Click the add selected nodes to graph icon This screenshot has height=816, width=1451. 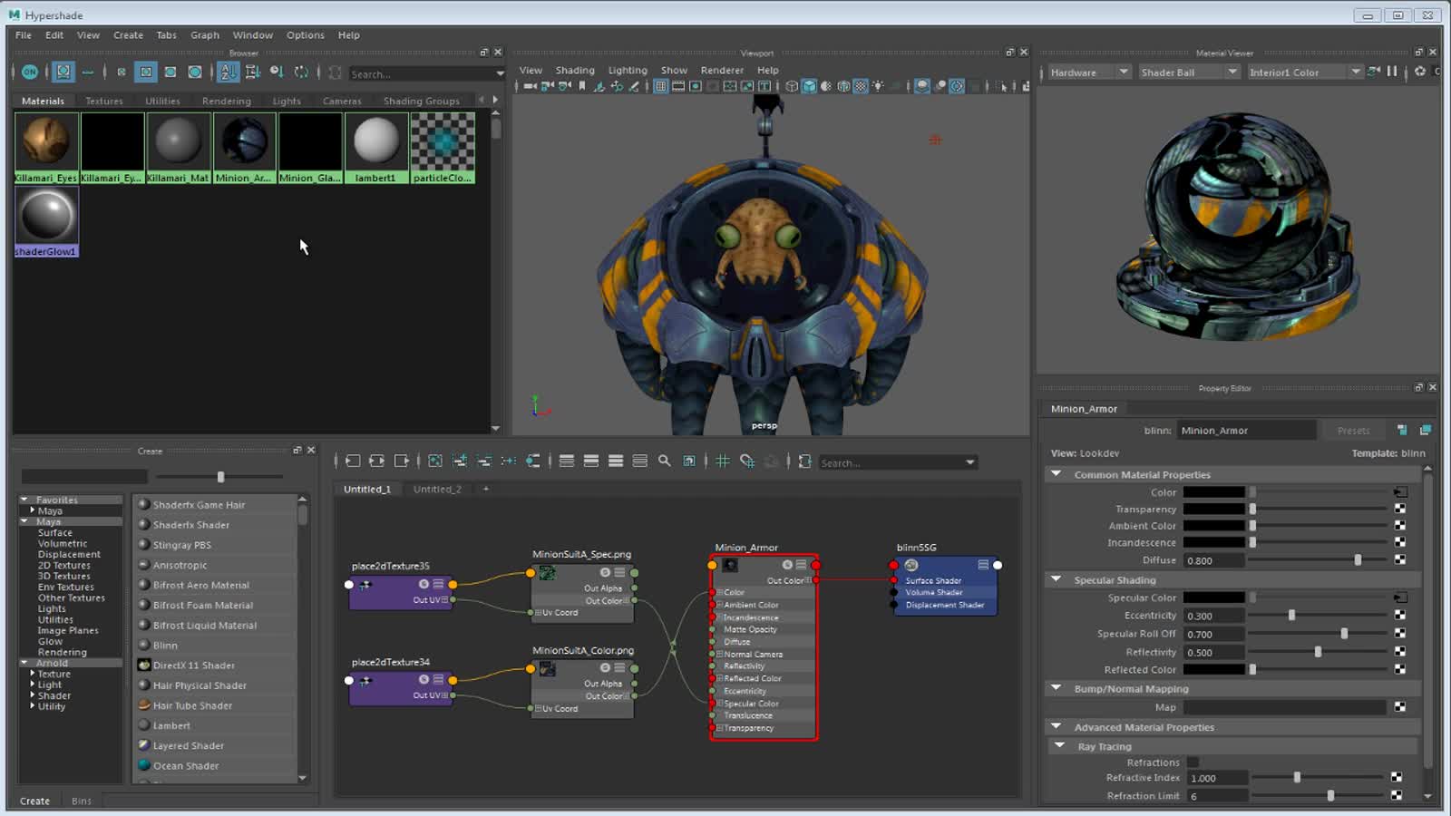tap(460, 461)
